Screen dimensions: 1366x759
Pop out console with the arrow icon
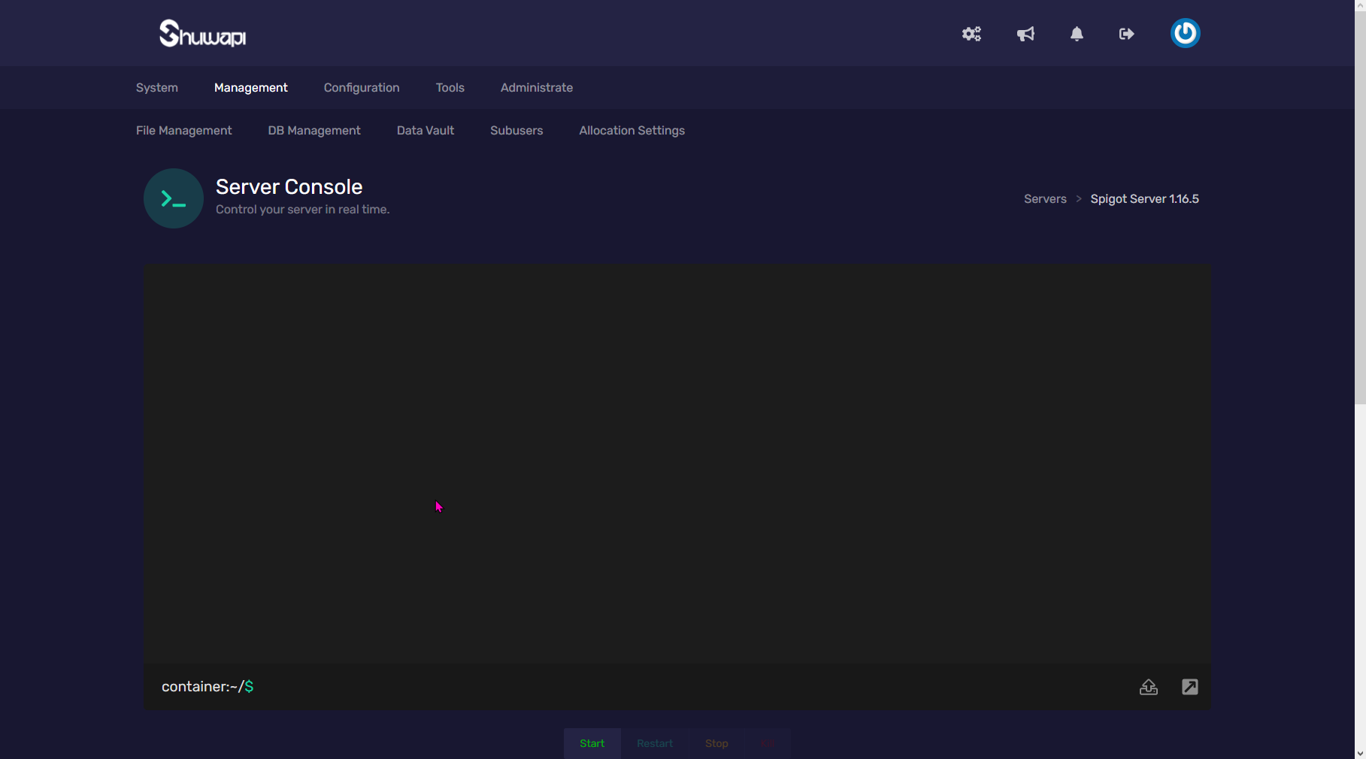coord(1189,687)
